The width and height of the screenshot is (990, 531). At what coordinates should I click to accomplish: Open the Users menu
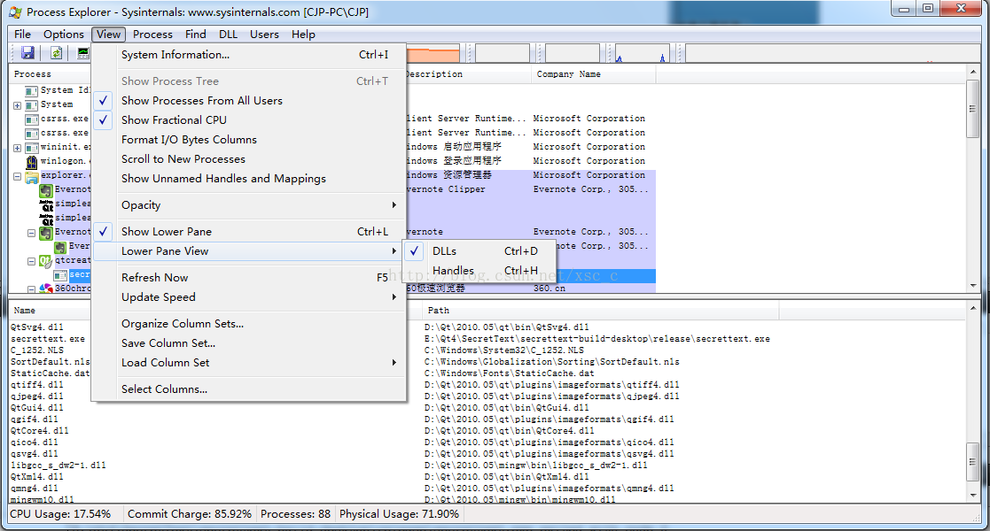264,34
